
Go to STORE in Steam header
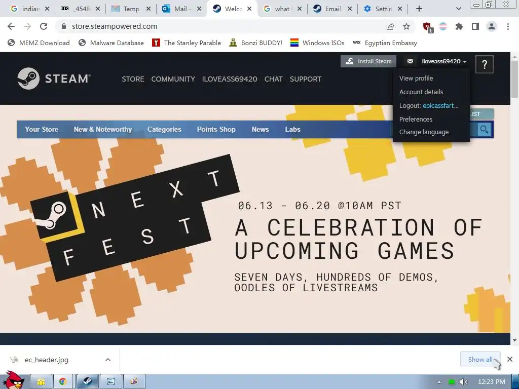pos(133,79)
